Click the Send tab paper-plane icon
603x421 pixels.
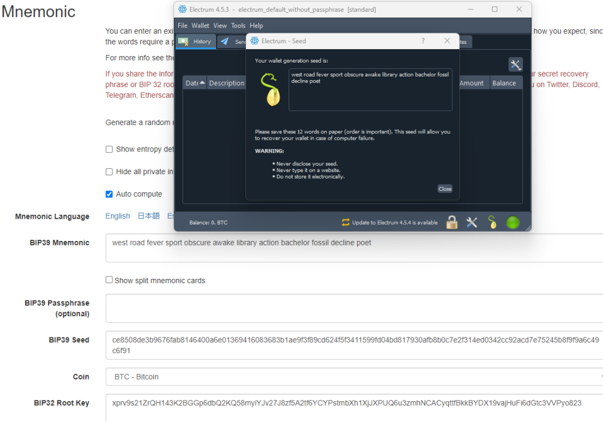click(x=225, y=41)
